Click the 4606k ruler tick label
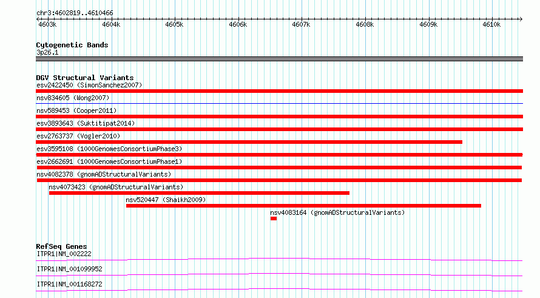This screenshot has width=540, height=298. click(x=238, y=24)
